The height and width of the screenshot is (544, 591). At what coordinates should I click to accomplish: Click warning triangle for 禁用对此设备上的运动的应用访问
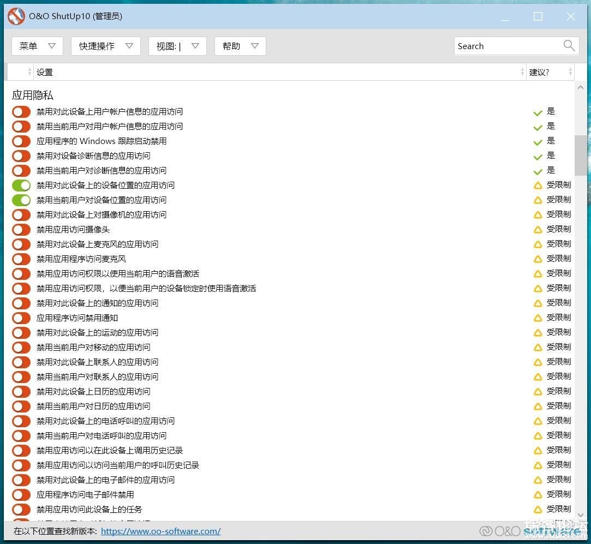(538, 332)
